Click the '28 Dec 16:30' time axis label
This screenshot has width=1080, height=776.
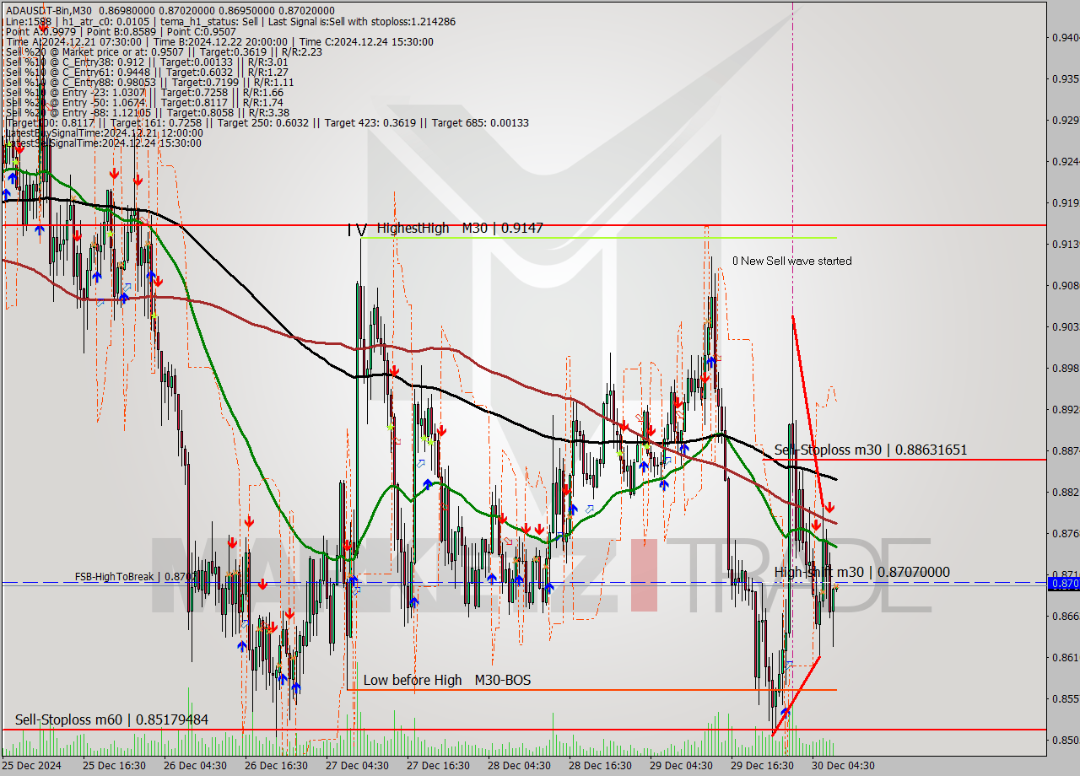599,766
